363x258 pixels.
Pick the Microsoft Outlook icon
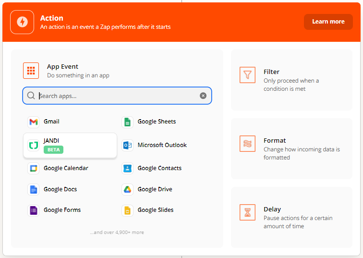127,145
